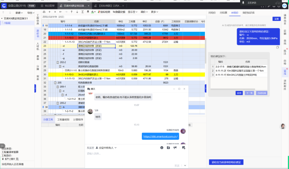Screen dimensions: 289x169
Task: Click 自检 right sidebar item
Action: [x=285, y=62]
